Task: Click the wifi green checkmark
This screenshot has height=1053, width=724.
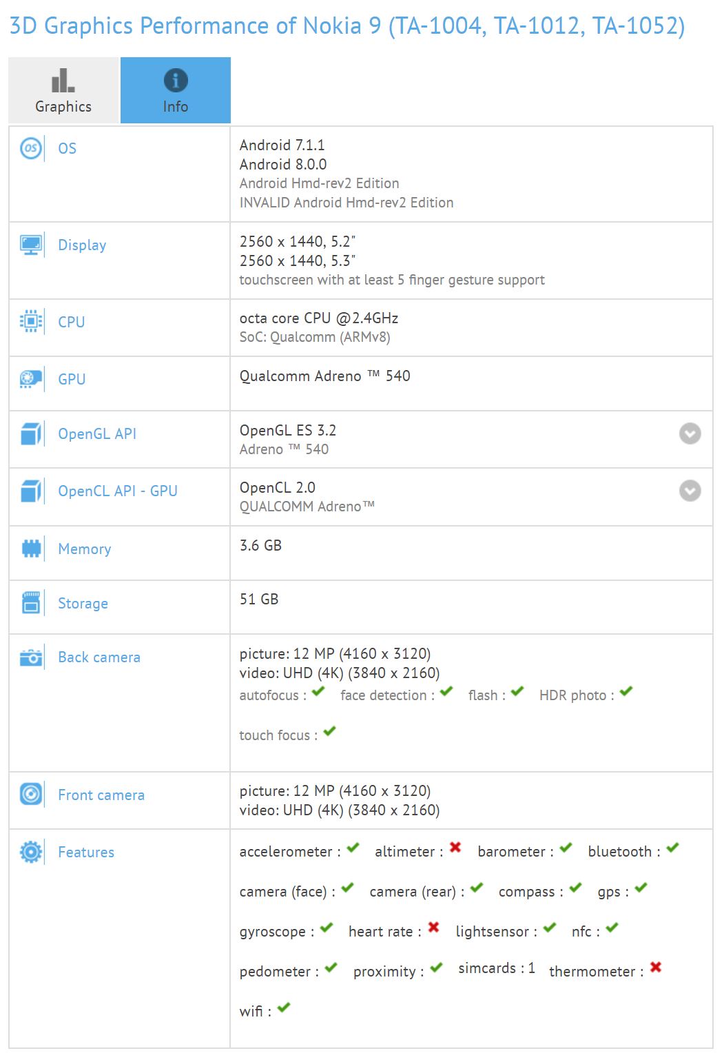Action: (x=284, y=1008)
